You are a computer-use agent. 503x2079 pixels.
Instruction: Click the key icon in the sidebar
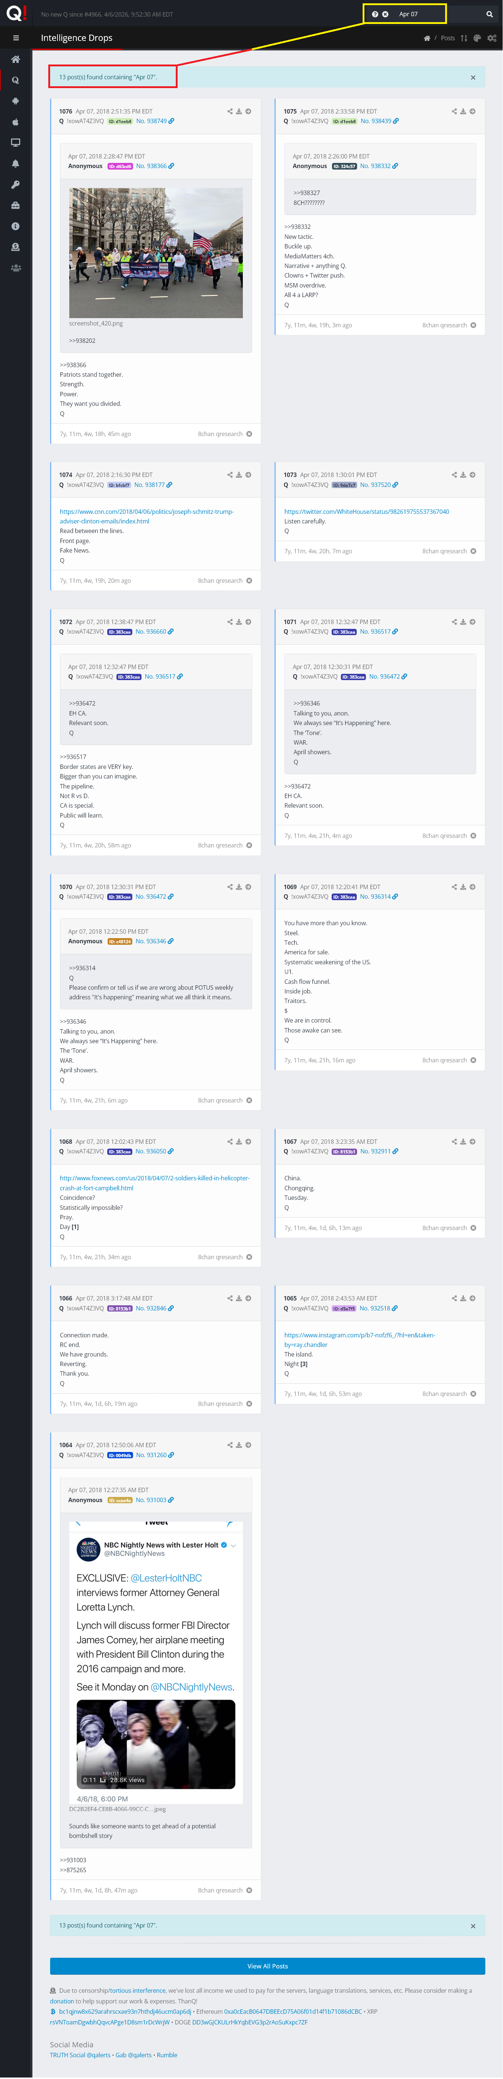click(15, 185)
